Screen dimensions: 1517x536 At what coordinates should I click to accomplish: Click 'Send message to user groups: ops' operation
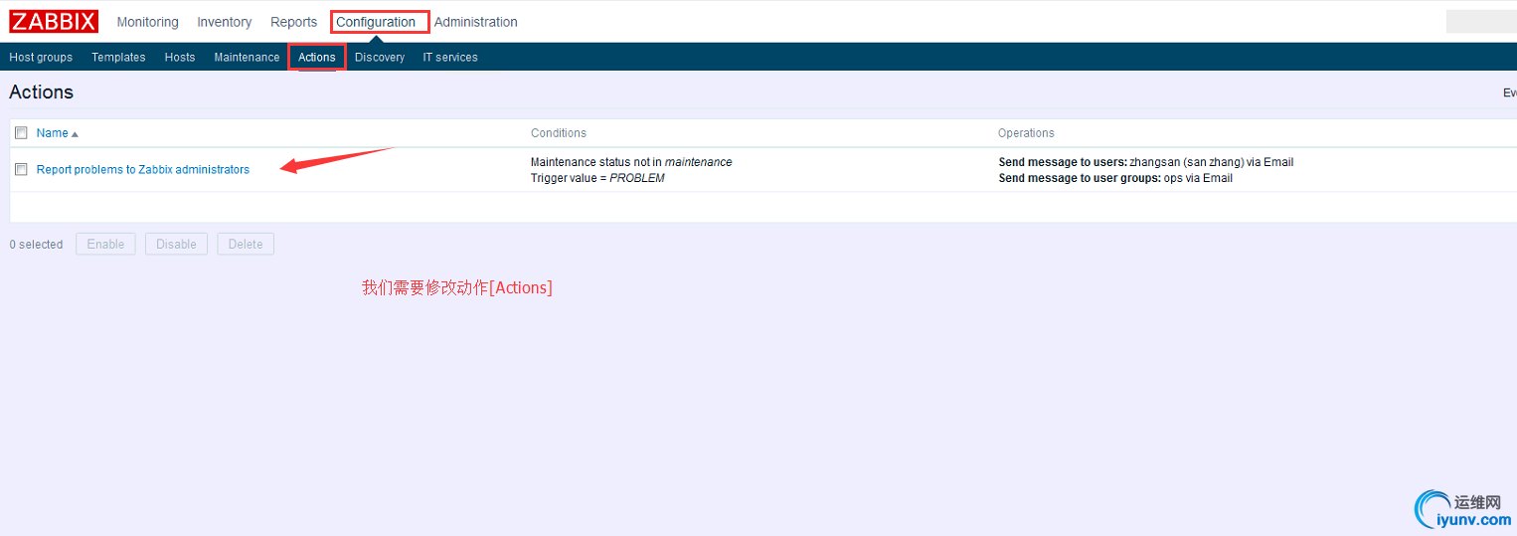(1115, 178)
